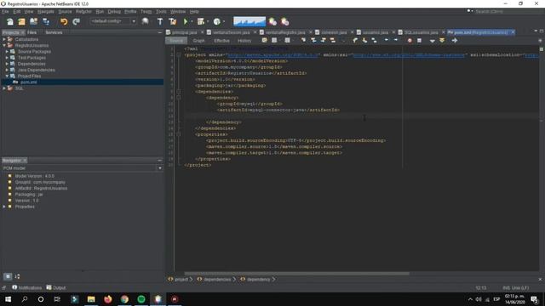Expand the Source Packages node
The height and width of the screenshot is (306, 545).
pos(7,51)
